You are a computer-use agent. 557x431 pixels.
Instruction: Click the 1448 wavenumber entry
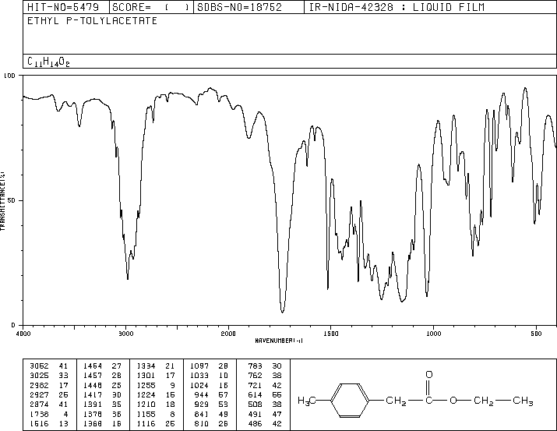[93, 385]
